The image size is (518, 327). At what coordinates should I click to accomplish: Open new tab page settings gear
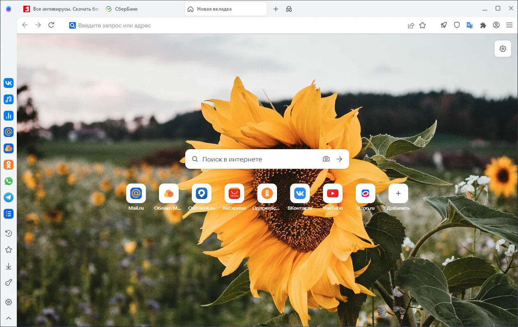tap(503, 49)
